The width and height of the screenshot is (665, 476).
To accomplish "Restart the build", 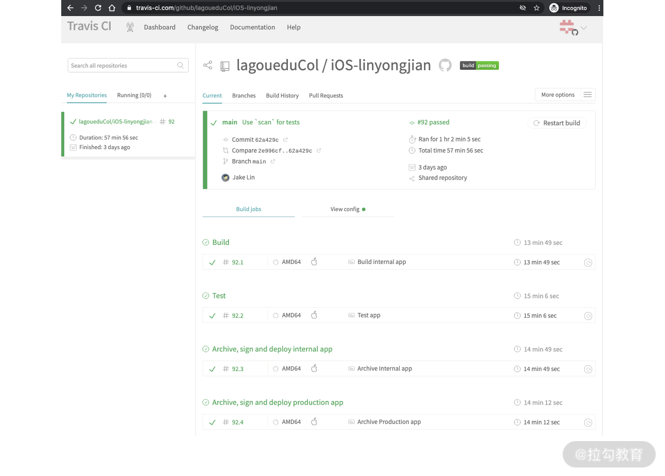I will [x=557, y=123].
